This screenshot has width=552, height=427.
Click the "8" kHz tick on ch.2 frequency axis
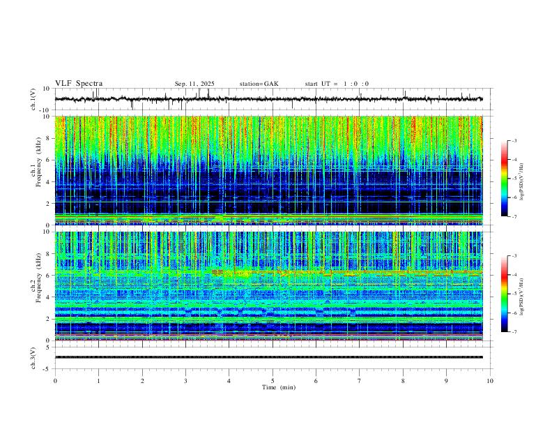pyautogui.click(x=49, y=254)
